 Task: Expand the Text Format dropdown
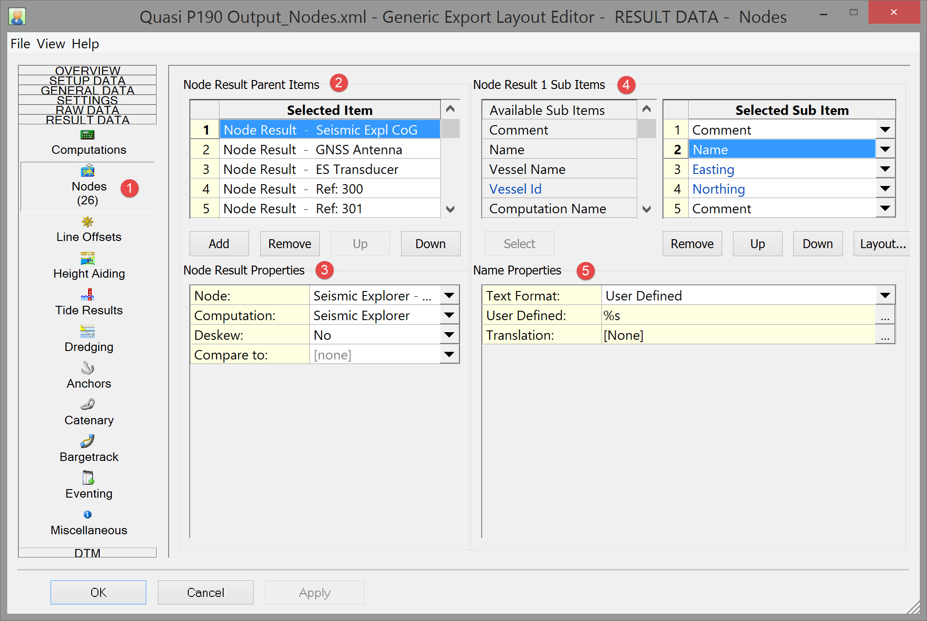click(x=885, y=296)
